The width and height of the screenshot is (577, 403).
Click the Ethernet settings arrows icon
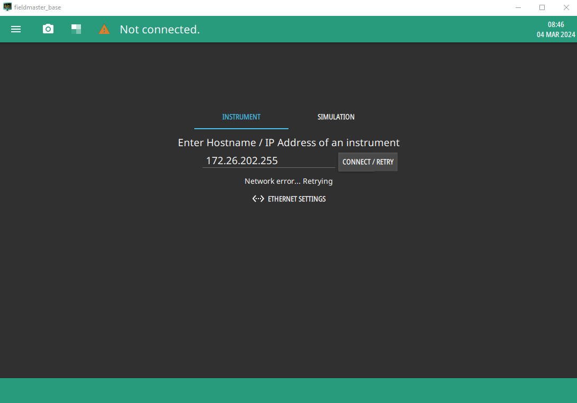[x=258, y=199]
